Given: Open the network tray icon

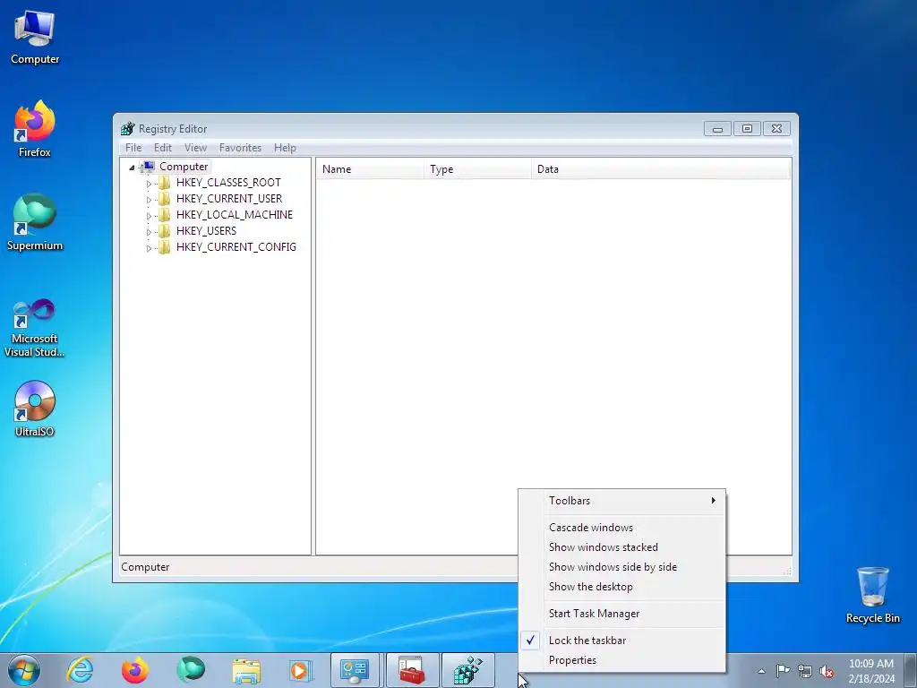Looking at the screenshot, I should click(x=805, y=671).
